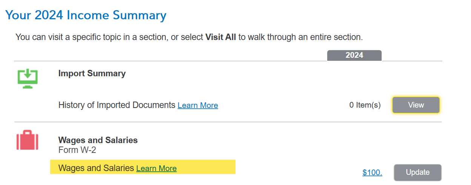
Task: Click the green import download monitor icon
Action: click(x=28, y=78)
